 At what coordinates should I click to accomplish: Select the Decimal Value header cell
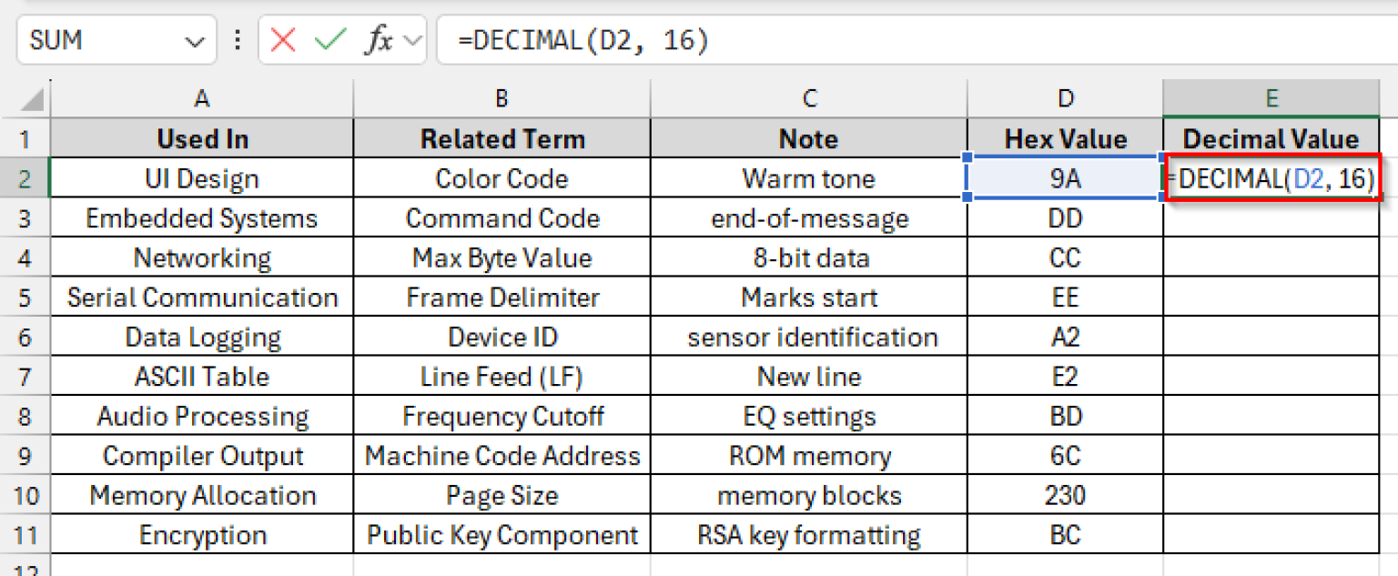tap(1271, 138)
